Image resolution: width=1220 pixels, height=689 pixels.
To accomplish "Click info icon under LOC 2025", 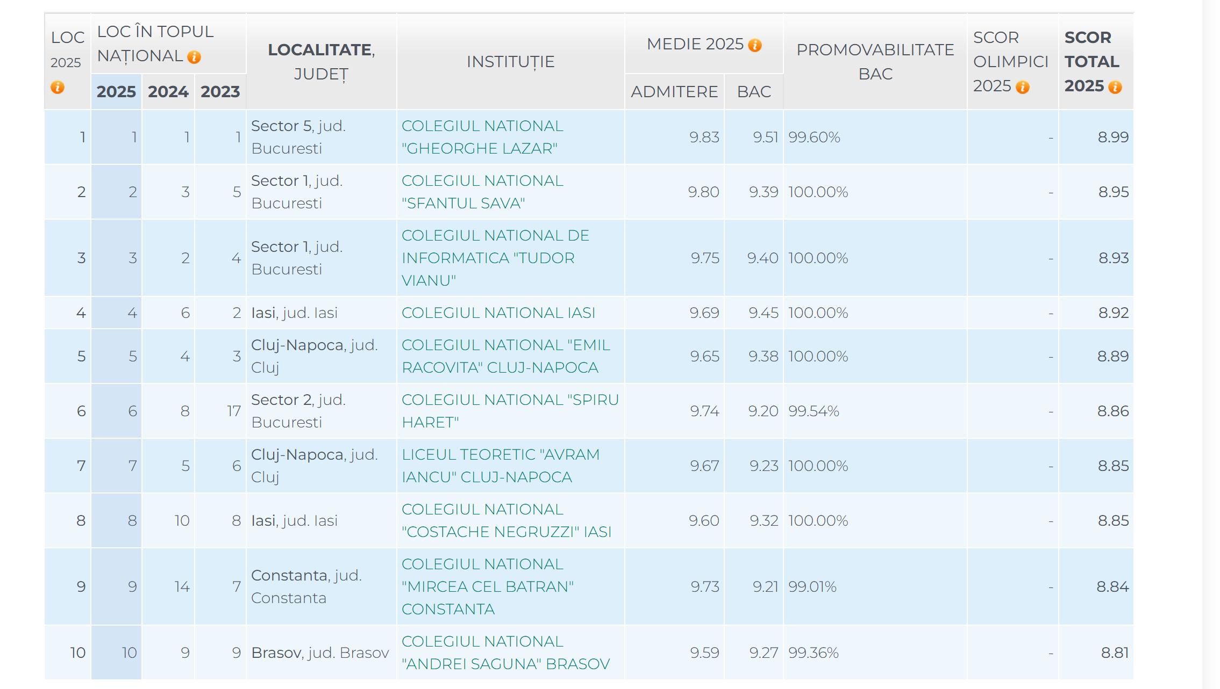I will pyautogui.click(x=58, y=87).
